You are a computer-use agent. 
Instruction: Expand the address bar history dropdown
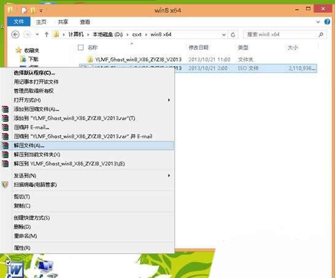(224, 34)
